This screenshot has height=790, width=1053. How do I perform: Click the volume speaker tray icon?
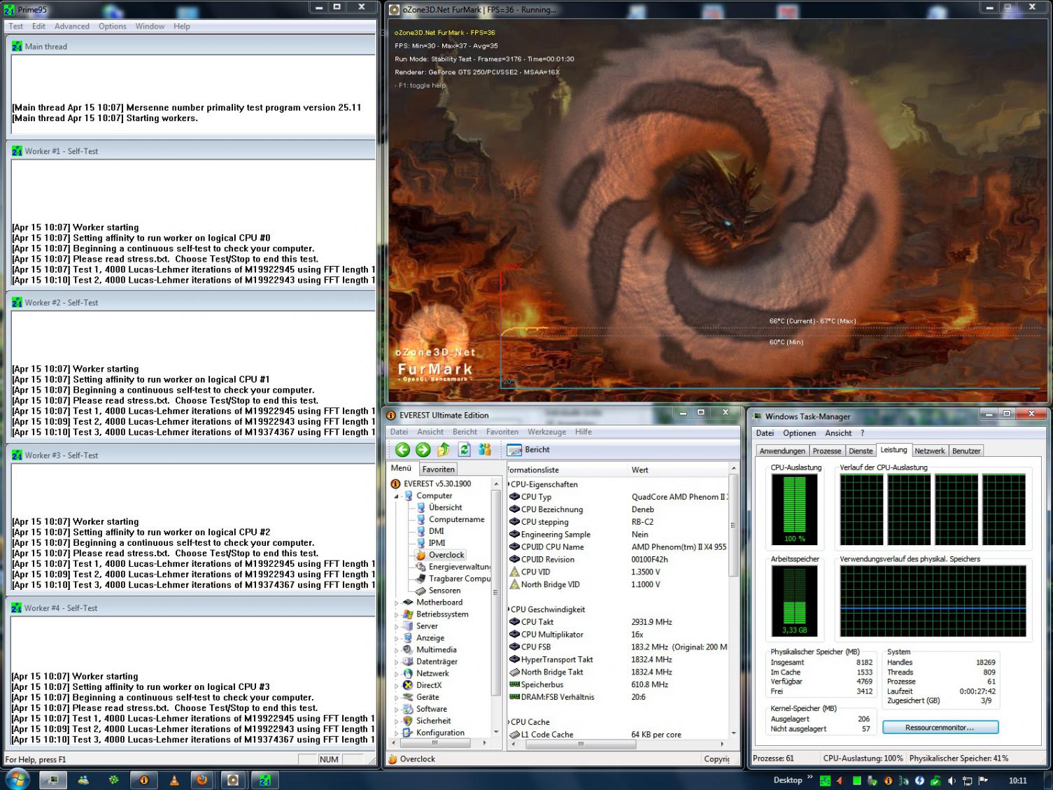click(x=952, y=781)
